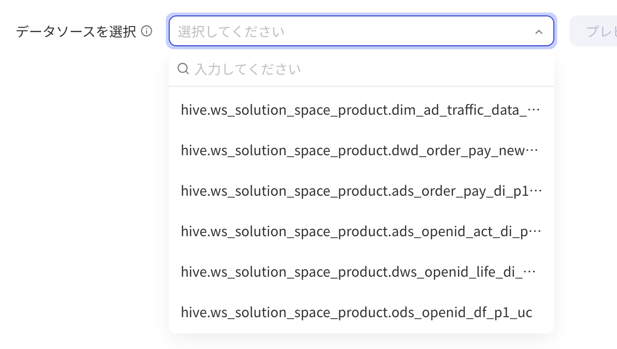The height and width of the screenshot is (349, 617).
Task: Choose the third listed hive data source
Action: click(x=362, y=191)
